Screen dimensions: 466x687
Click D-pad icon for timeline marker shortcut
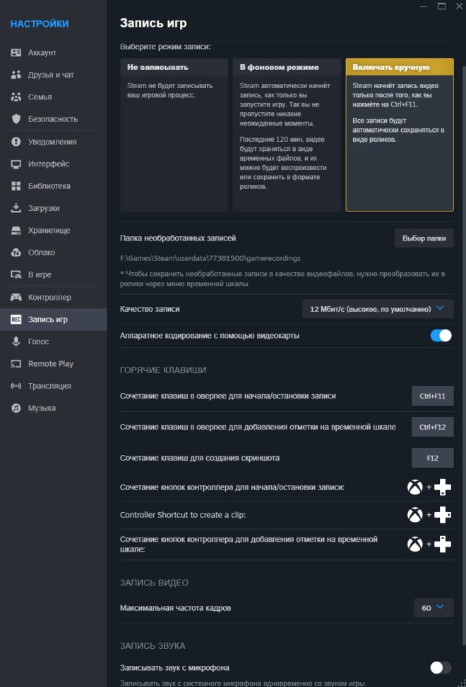[442, 544]
